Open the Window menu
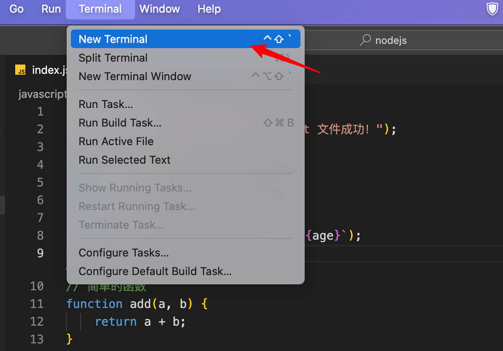503x351 pixels. tap(160, 9)
